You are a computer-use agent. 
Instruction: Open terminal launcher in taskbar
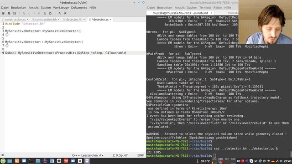(31, 161)
